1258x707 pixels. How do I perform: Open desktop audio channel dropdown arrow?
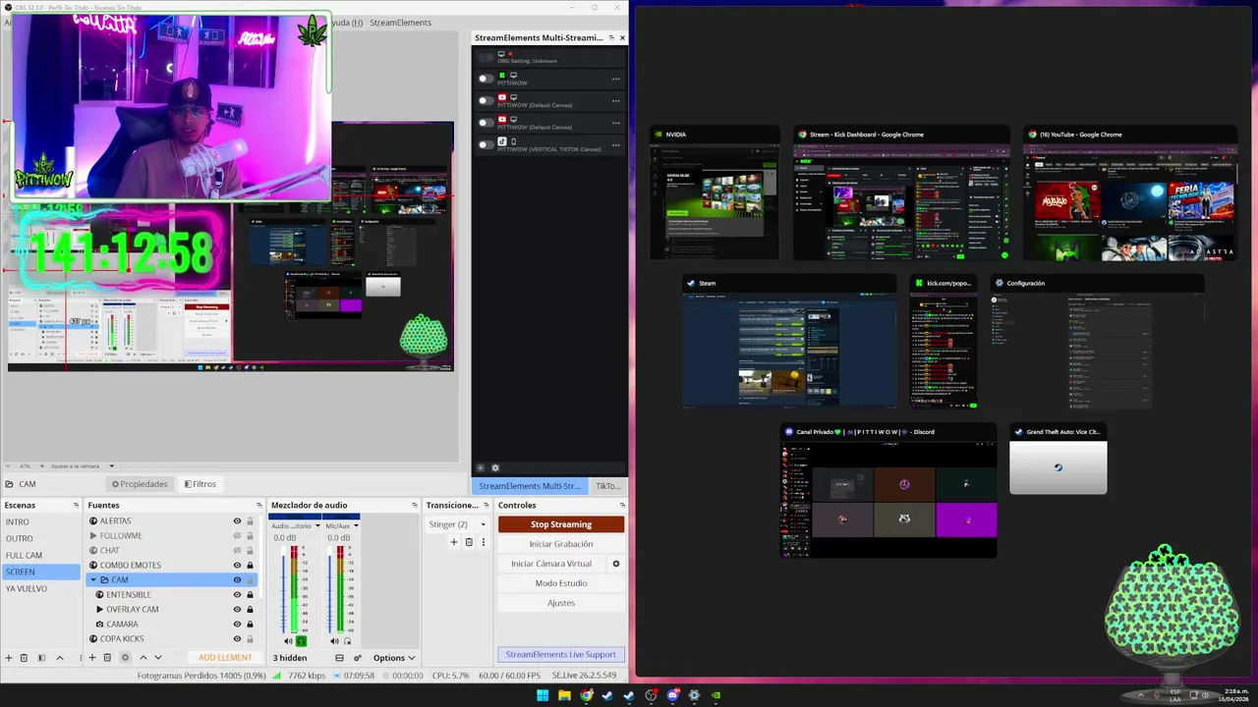pos(317,525)
